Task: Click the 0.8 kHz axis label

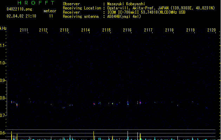Action: point(3,98)
